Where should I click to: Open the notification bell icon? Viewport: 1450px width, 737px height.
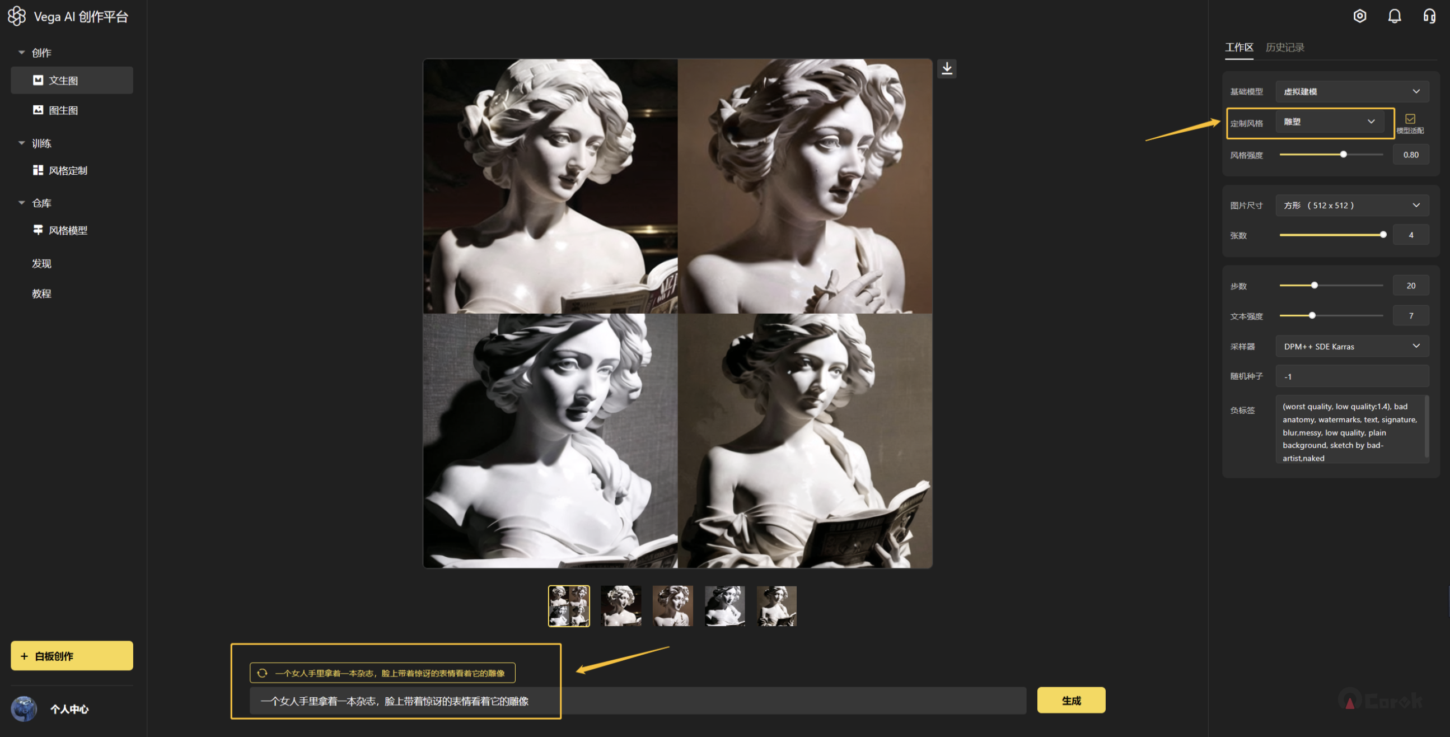point(1394,16)
